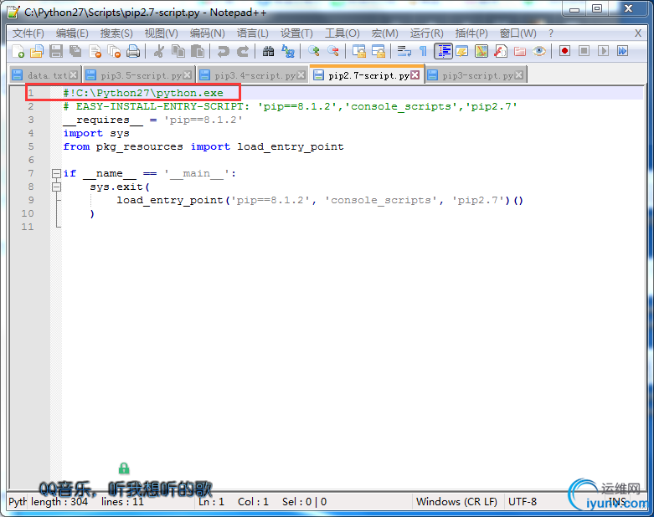This screenshot has width=654, height=517.
Task: Collapse the if __name__ code block
Action: pyautogui.click(x=56, y=173)
